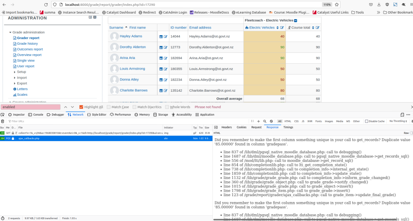The width and height of the screenshot is (413, 221).
Task: Click the Firefox reload page icon
Action: (46, 5)
